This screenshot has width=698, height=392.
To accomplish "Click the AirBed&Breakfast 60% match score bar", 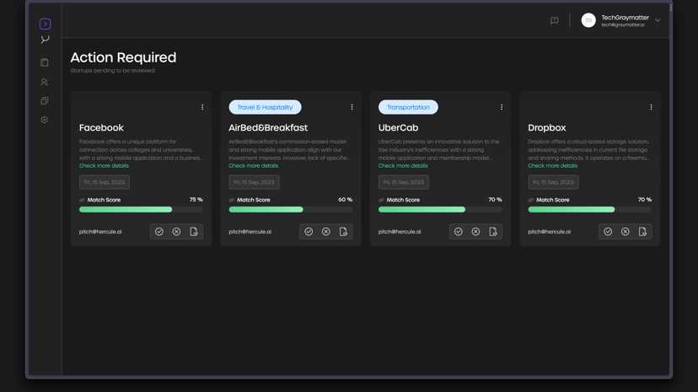I will point(290,209).
